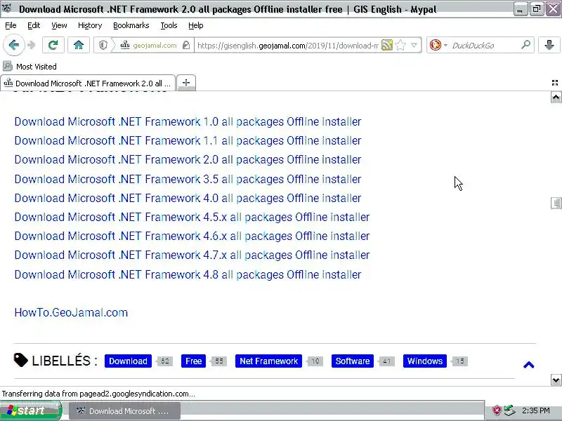Click inside the DuckDuckGo search field
Screen dimensions: 562x421
(x=485, y=45)
